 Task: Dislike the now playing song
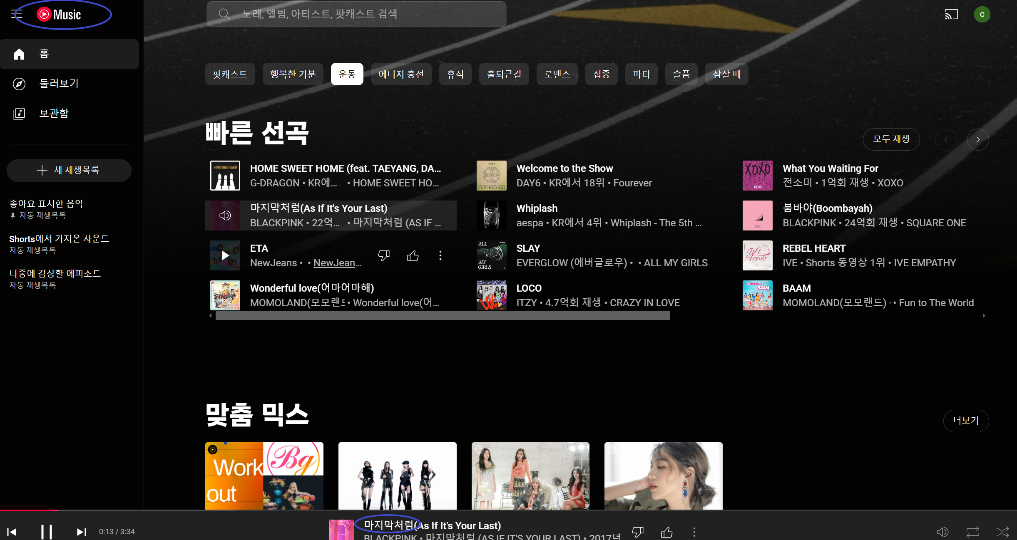click(x=638, y=532)
